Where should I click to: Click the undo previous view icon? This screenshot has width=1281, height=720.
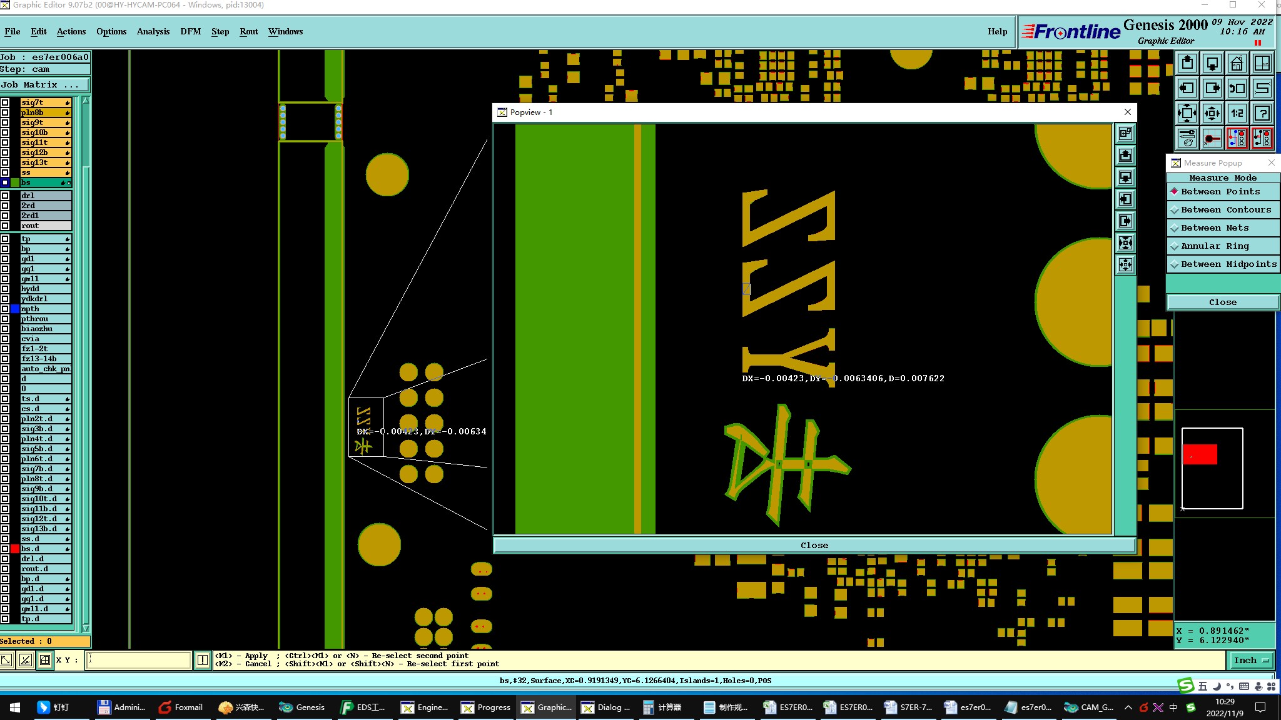[1237, 88]
